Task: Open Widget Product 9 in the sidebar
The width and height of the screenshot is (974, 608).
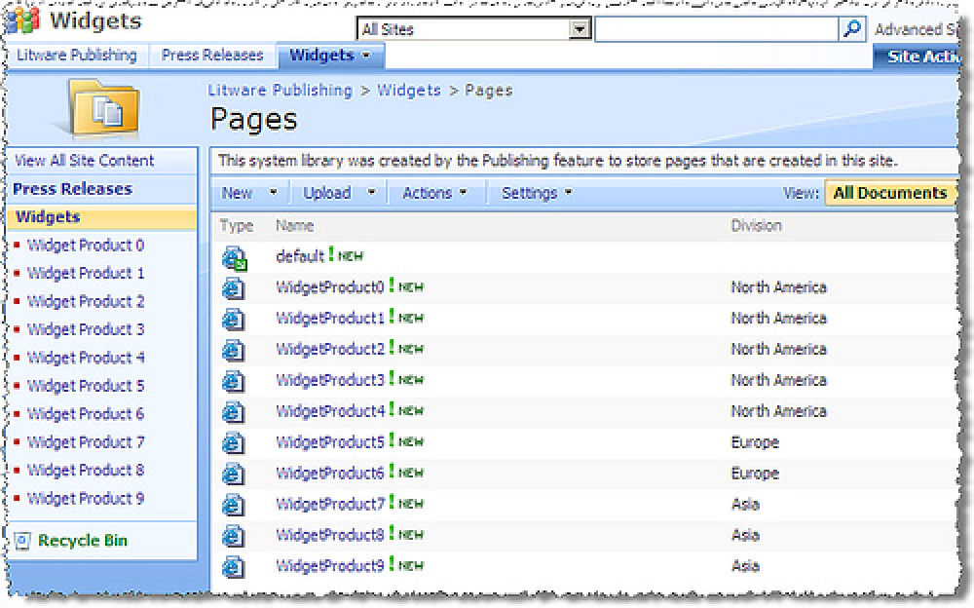Action: point(85,499)
